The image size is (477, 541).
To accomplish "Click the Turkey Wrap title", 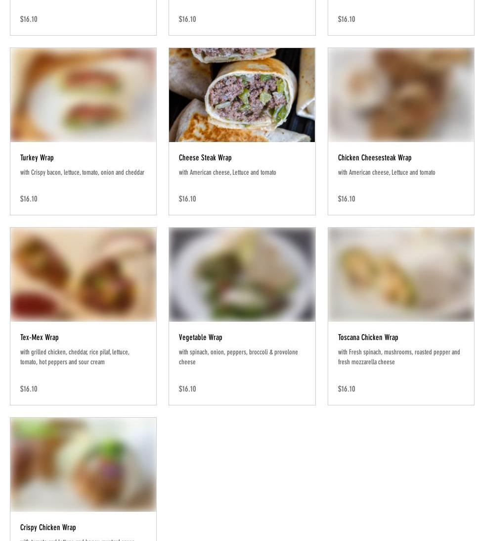I will (37, 157).
